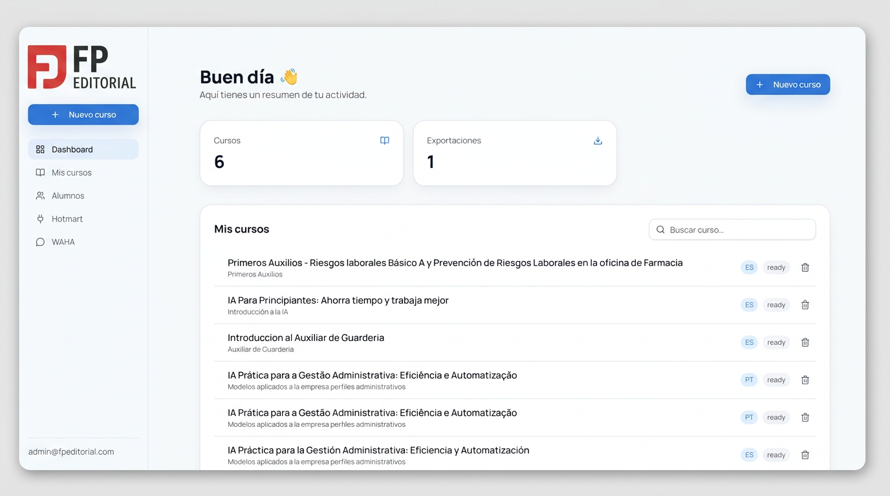Viewport: 890px width, 496px height.
Task: Click the exports count number 1
Action: (431, 162)
